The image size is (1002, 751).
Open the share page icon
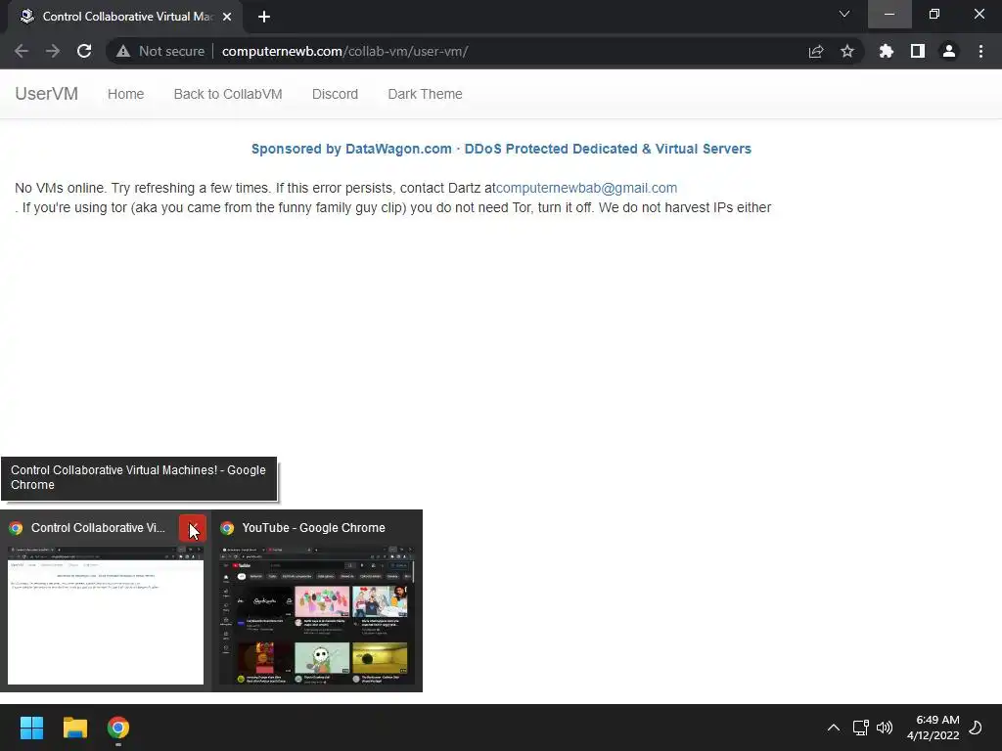(816, 51)
